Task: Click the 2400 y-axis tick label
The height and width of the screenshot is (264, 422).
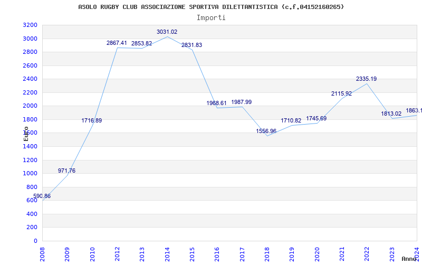Action: [x=30, y=79]
